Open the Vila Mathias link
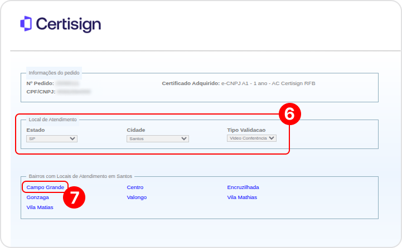The image size is (402, 248). pyautogui.click(x=242, y=197)
